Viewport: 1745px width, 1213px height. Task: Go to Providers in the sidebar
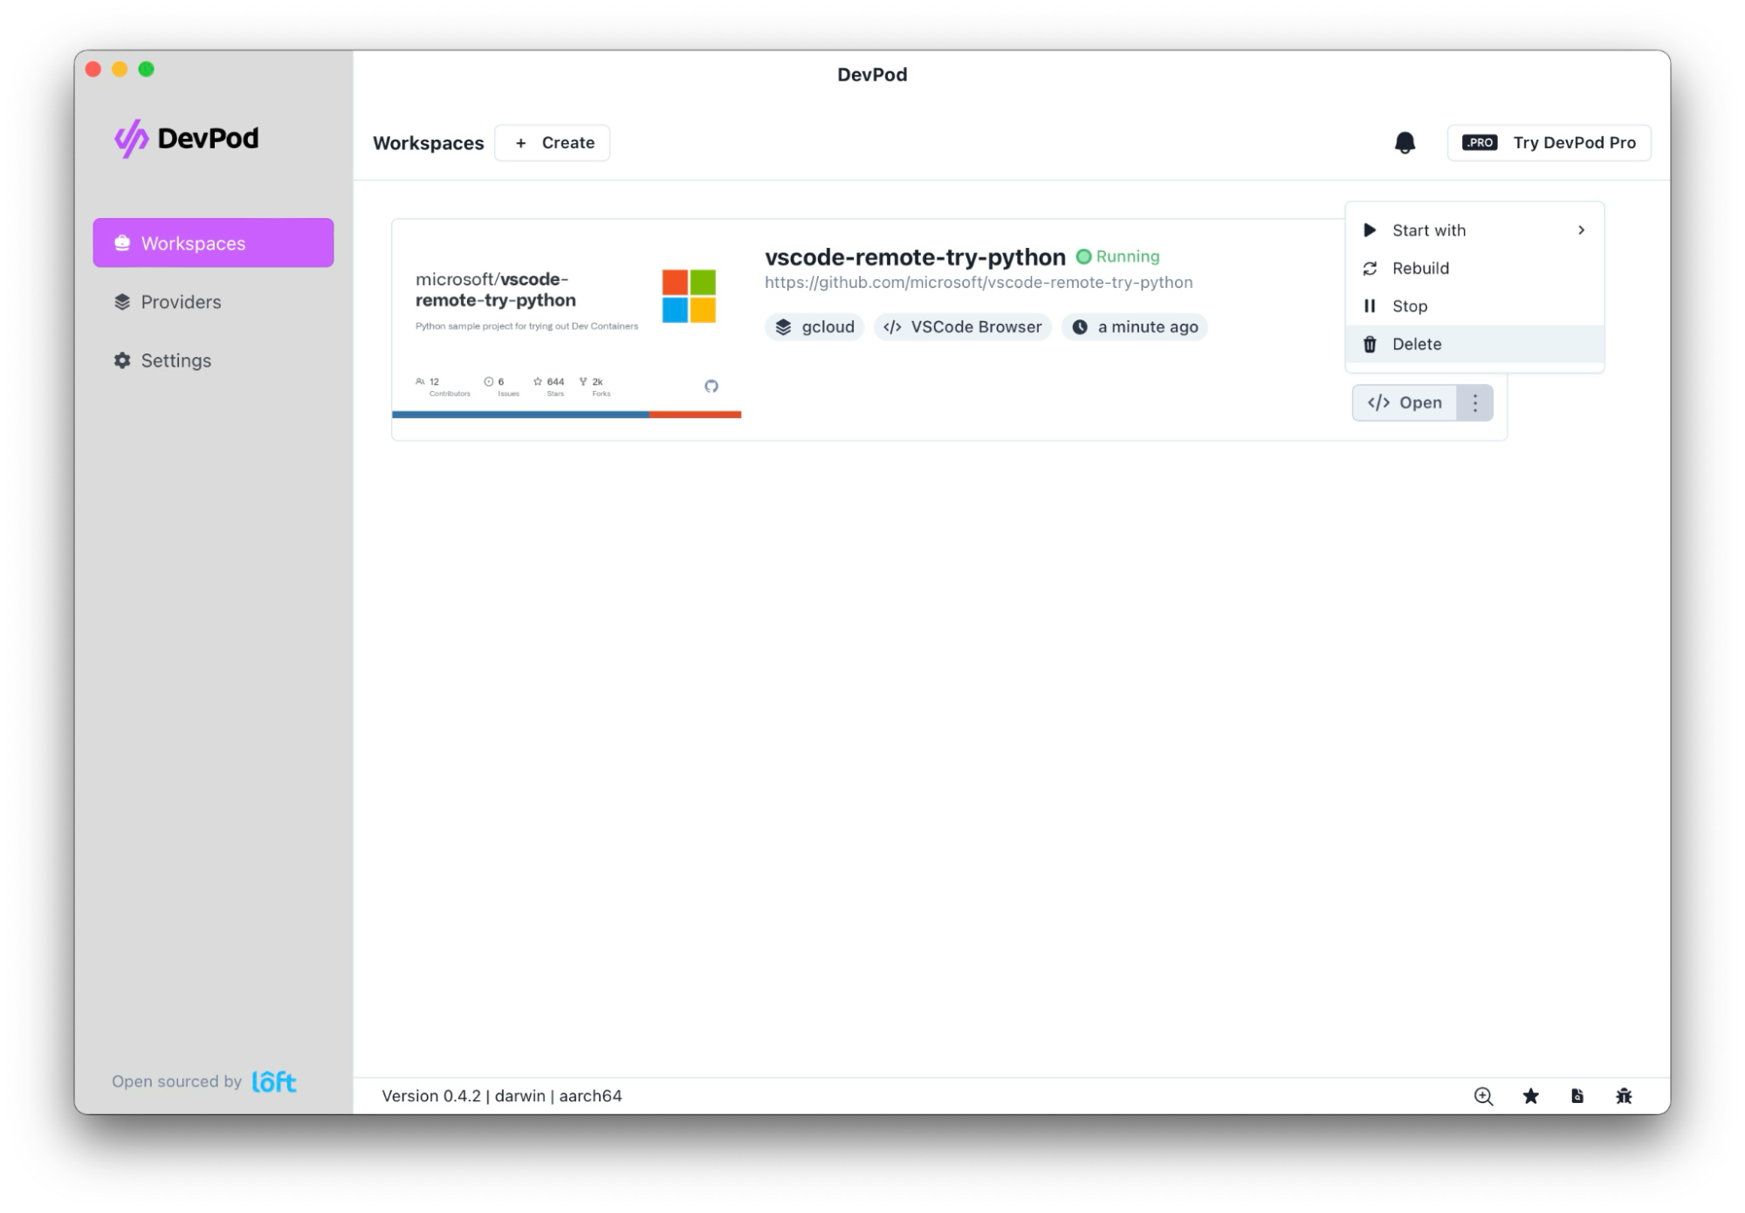pyautogui.click(x=181, y=302)
